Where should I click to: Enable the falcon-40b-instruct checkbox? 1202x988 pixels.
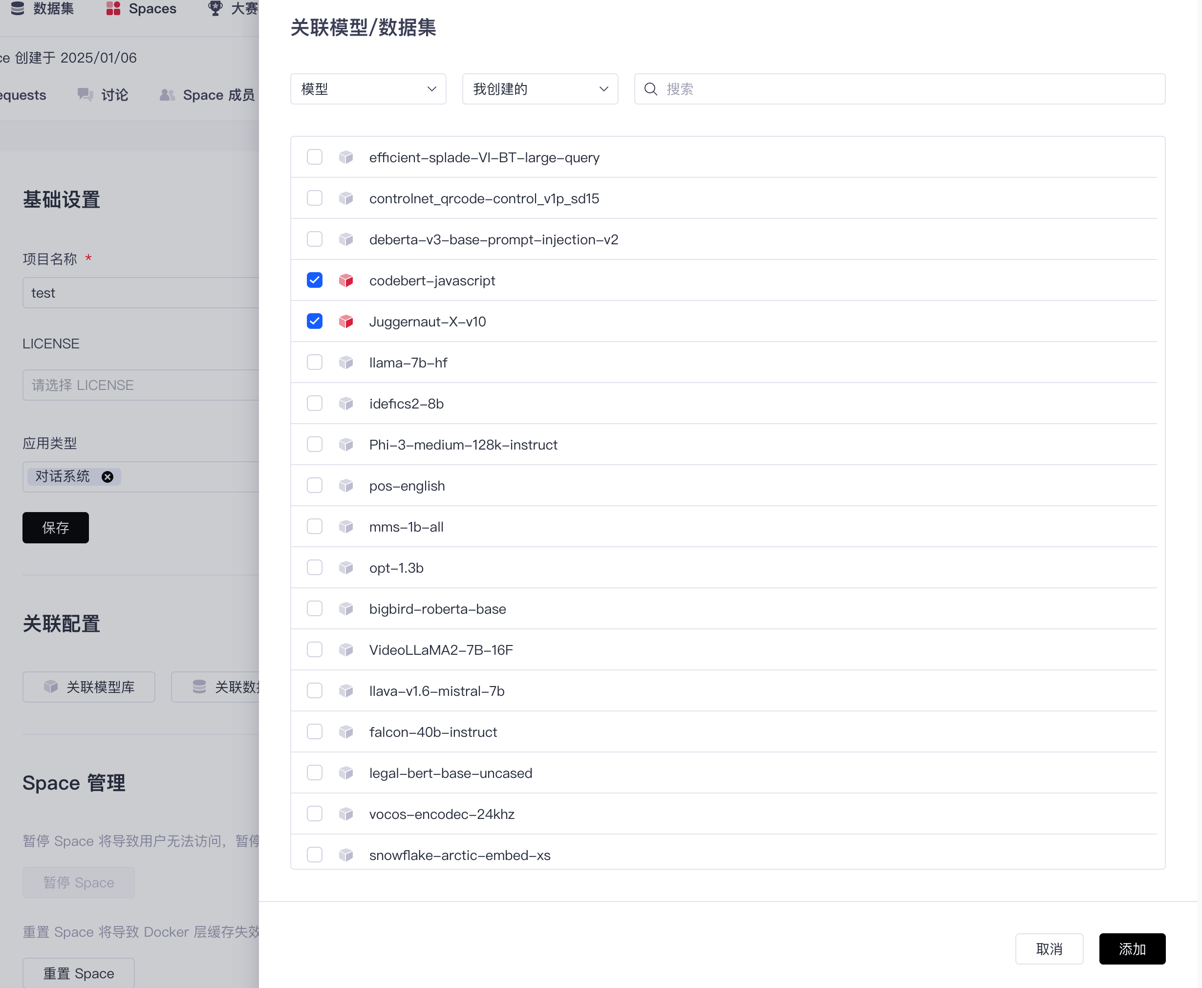click(315, 732)
